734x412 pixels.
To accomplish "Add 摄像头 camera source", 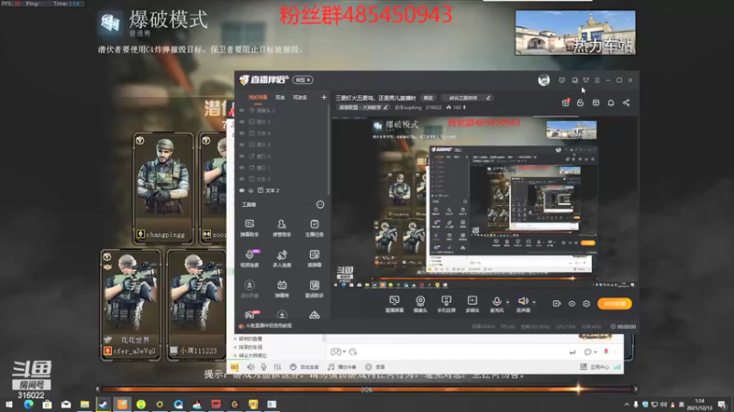I will (x=420, y=304).
